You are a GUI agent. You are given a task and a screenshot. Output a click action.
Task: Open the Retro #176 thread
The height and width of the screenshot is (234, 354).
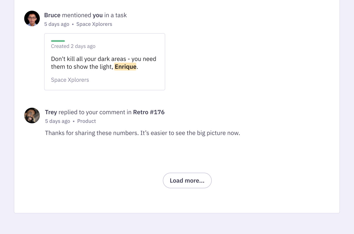pos(149,112)
